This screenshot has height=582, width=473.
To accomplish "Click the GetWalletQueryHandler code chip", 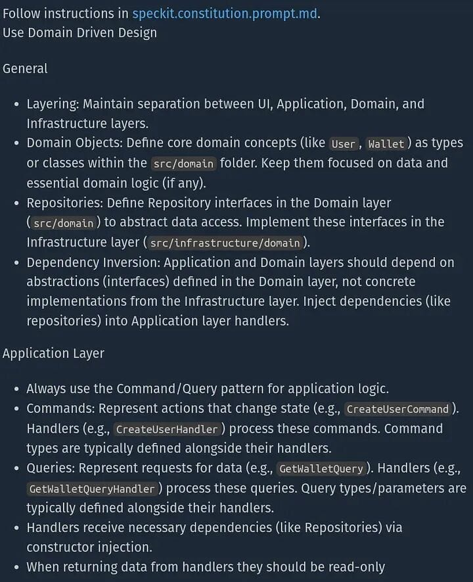I will coord(92,489).
